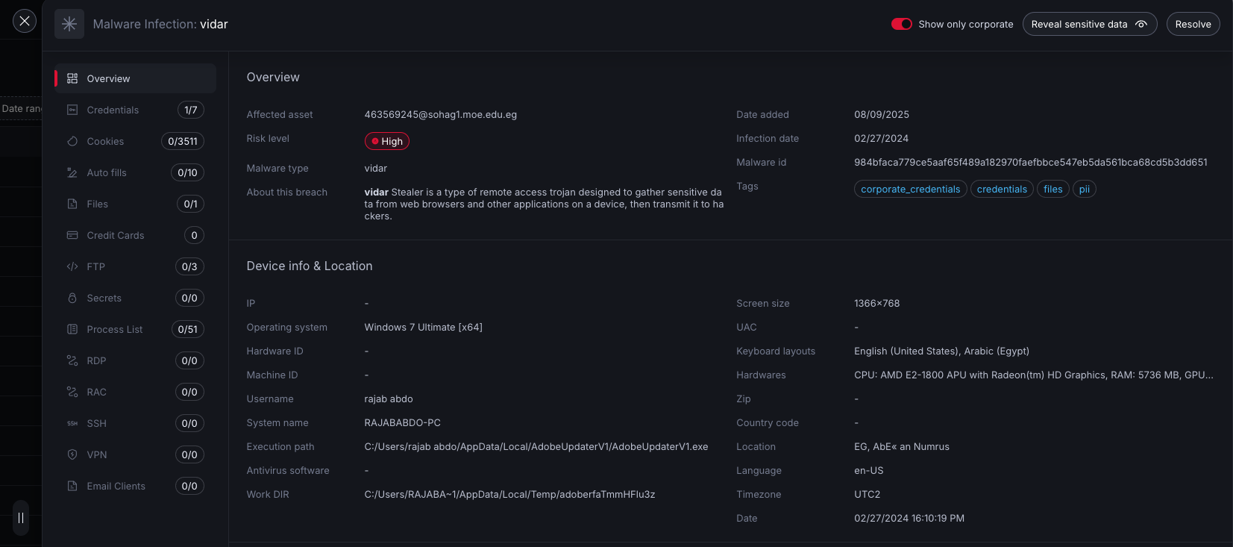This screenshot has width=1233, height=547.
Task: Click the RAJABABDO-PC system name
Action: pyautogui.click(x=403, y=422)
